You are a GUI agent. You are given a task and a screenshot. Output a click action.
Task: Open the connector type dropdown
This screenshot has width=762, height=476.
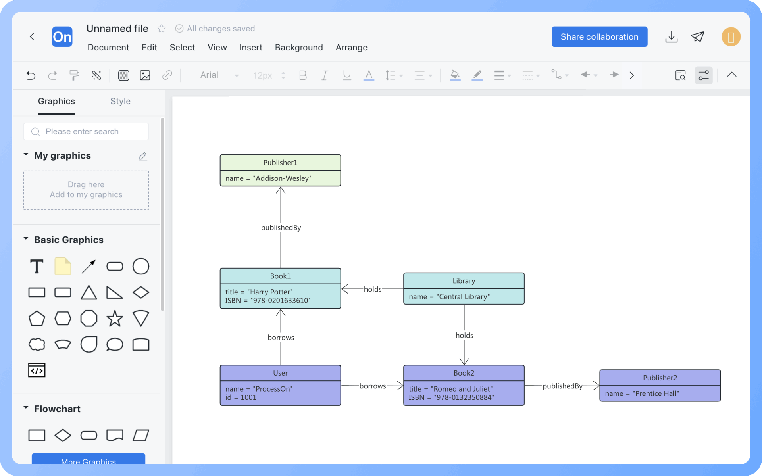point(560,75)
